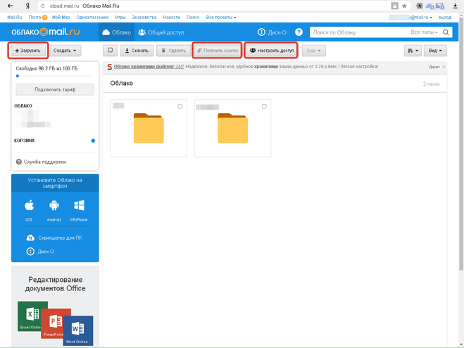464x348 pixels.
Task: Click the iOS Apple app icon
Action: [x=29, y=206]
